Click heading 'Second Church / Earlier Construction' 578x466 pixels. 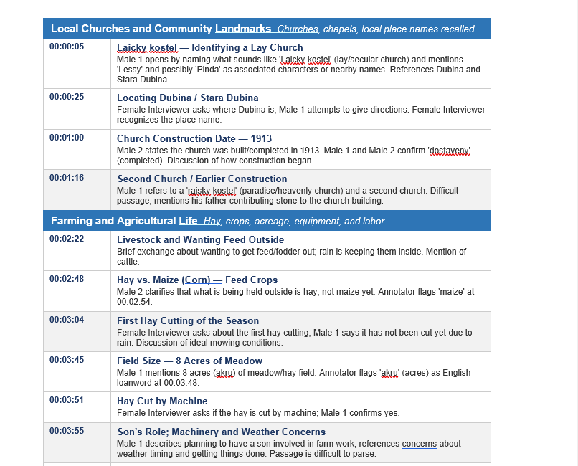(x=202, y=179)
